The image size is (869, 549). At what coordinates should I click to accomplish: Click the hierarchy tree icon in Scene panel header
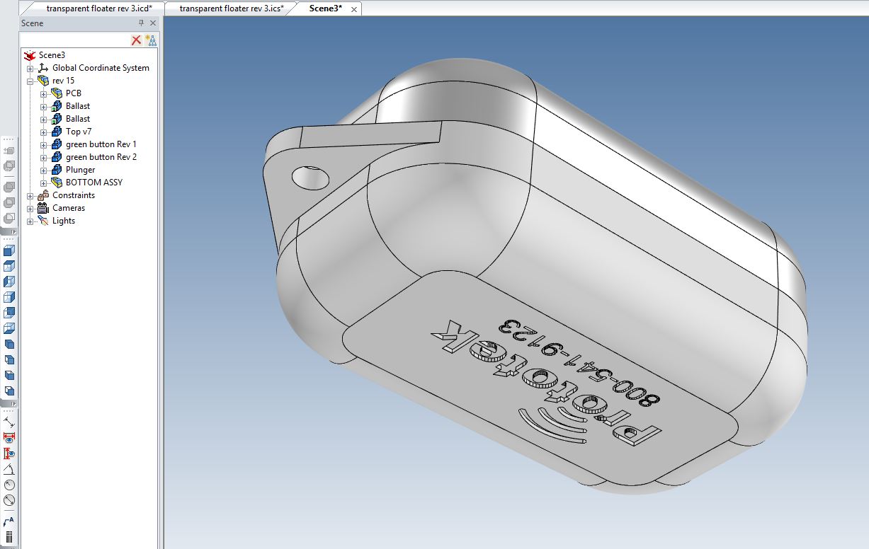click(150, 40)
